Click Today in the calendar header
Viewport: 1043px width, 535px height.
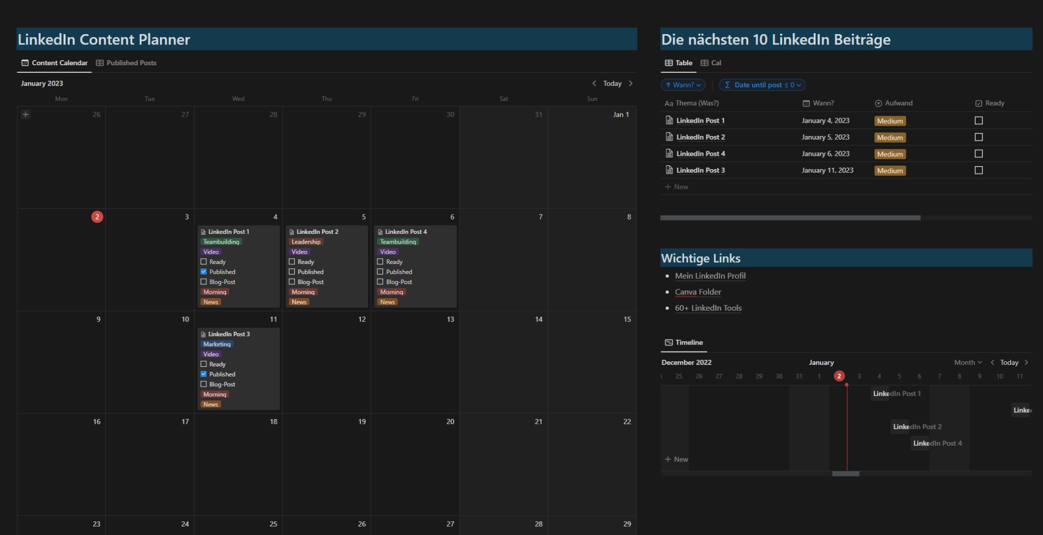pos(612,83)
